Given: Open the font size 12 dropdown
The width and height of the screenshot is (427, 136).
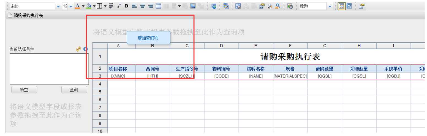Looking at the screenshot, I should click(71, 6).
